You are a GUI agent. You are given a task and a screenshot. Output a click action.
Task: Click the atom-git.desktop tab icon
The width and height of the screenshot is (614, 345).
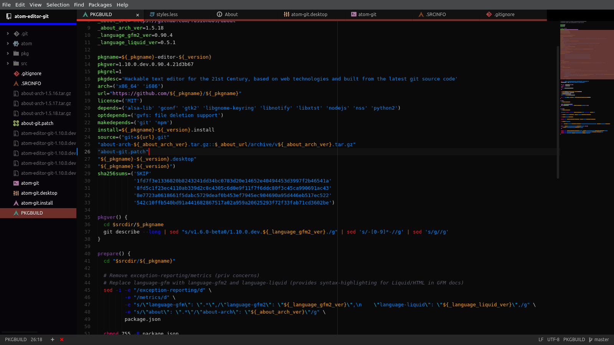[x=287, y=15]
